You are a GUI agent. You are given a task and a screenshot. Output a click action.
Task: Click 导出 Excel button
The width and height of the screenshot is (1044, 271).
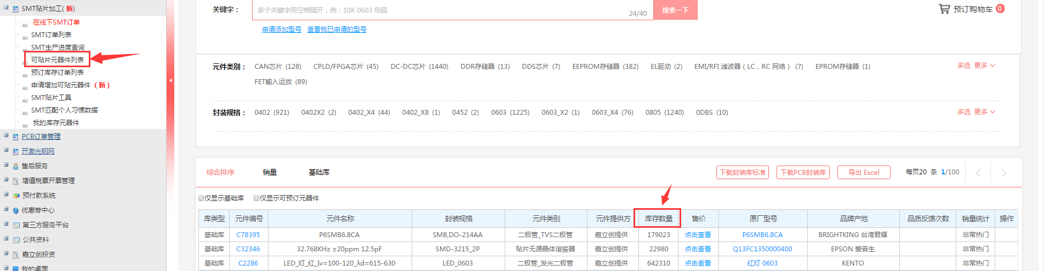(864, 173)
